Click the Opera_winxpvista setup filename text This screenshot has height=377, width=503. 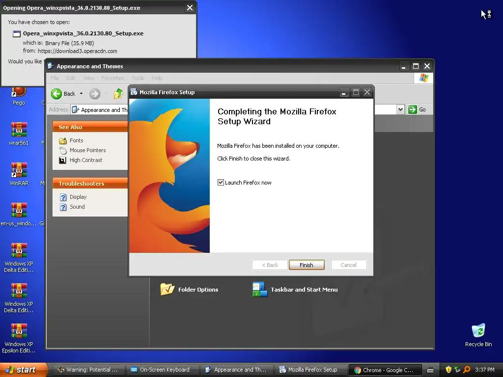[x=83, y=33]
